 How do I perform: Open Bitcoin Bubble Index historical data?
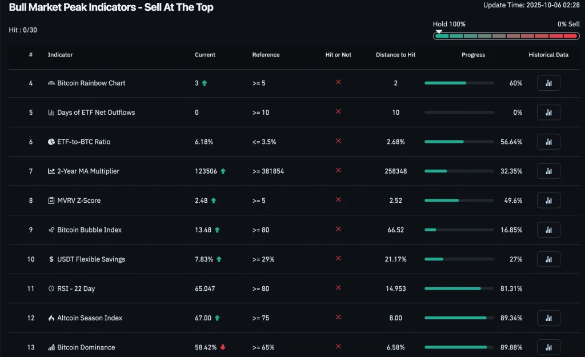click(548, 230)
